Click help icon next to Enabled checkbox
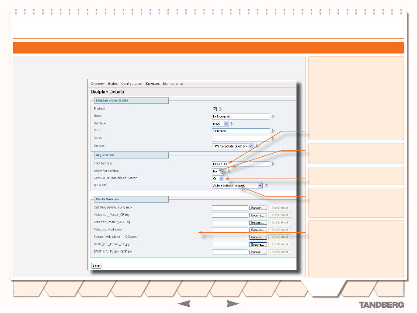The image size is (417, 313). (x=220, y=109)
